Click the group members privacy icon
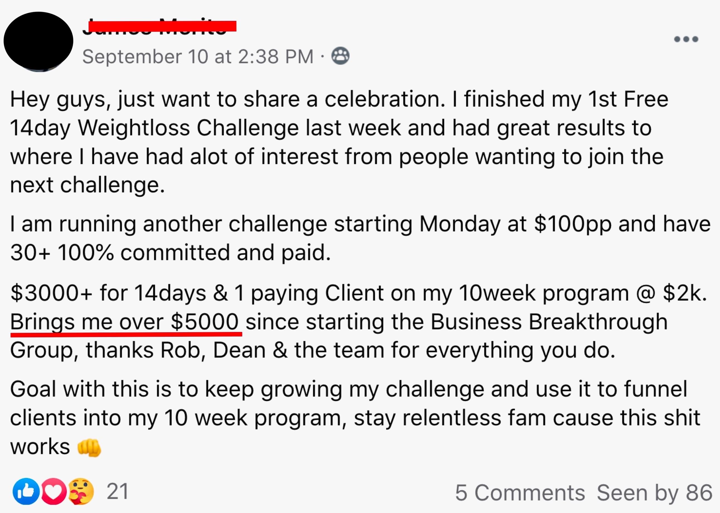 [x=340, y=56]
